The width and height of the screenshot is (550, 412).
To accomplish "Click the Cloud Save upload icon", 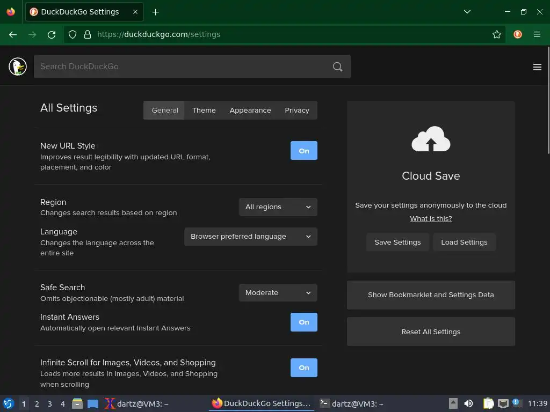I will click(431, 139).
